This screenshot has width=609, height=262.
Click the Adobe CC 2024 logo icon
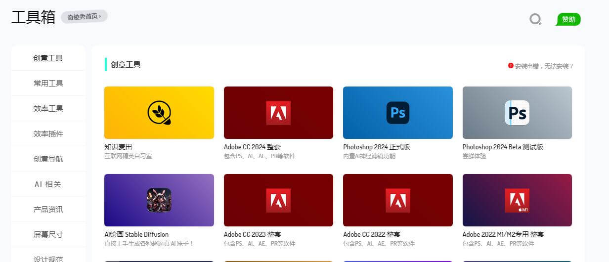pos(278,113)
